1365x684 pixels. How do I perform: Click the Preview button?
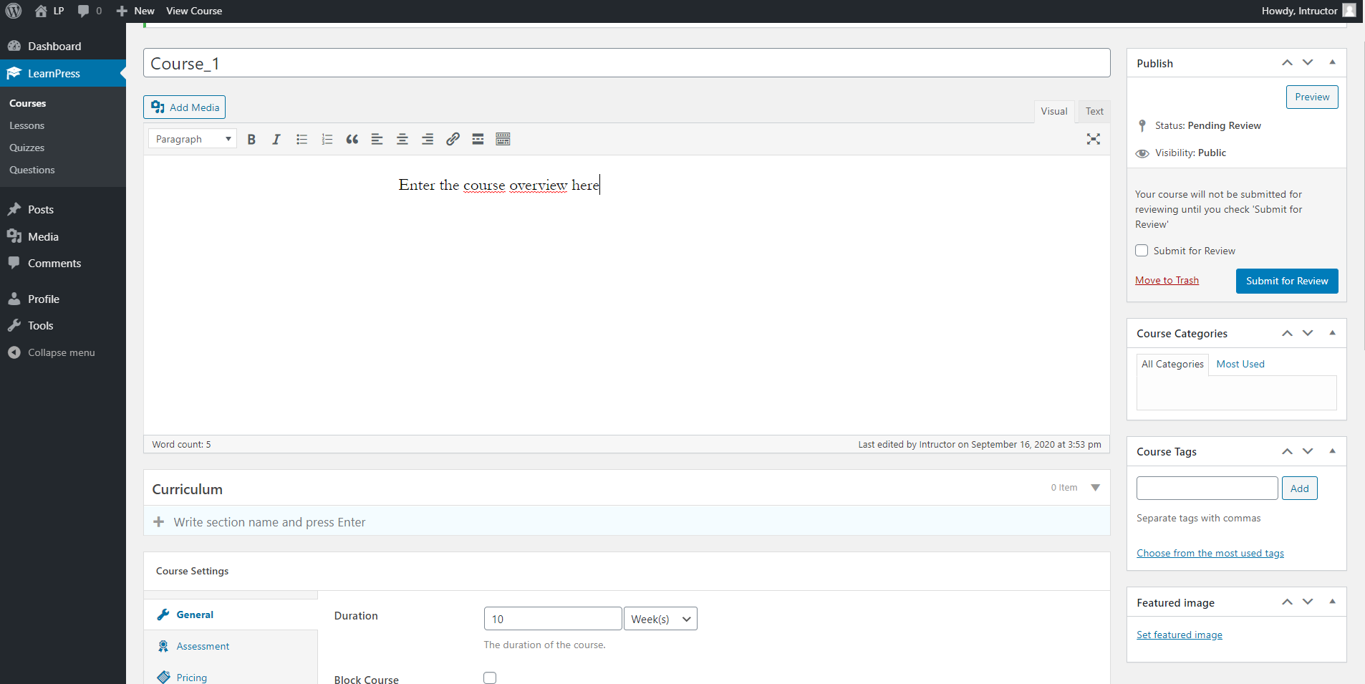tap(1312, 97)
